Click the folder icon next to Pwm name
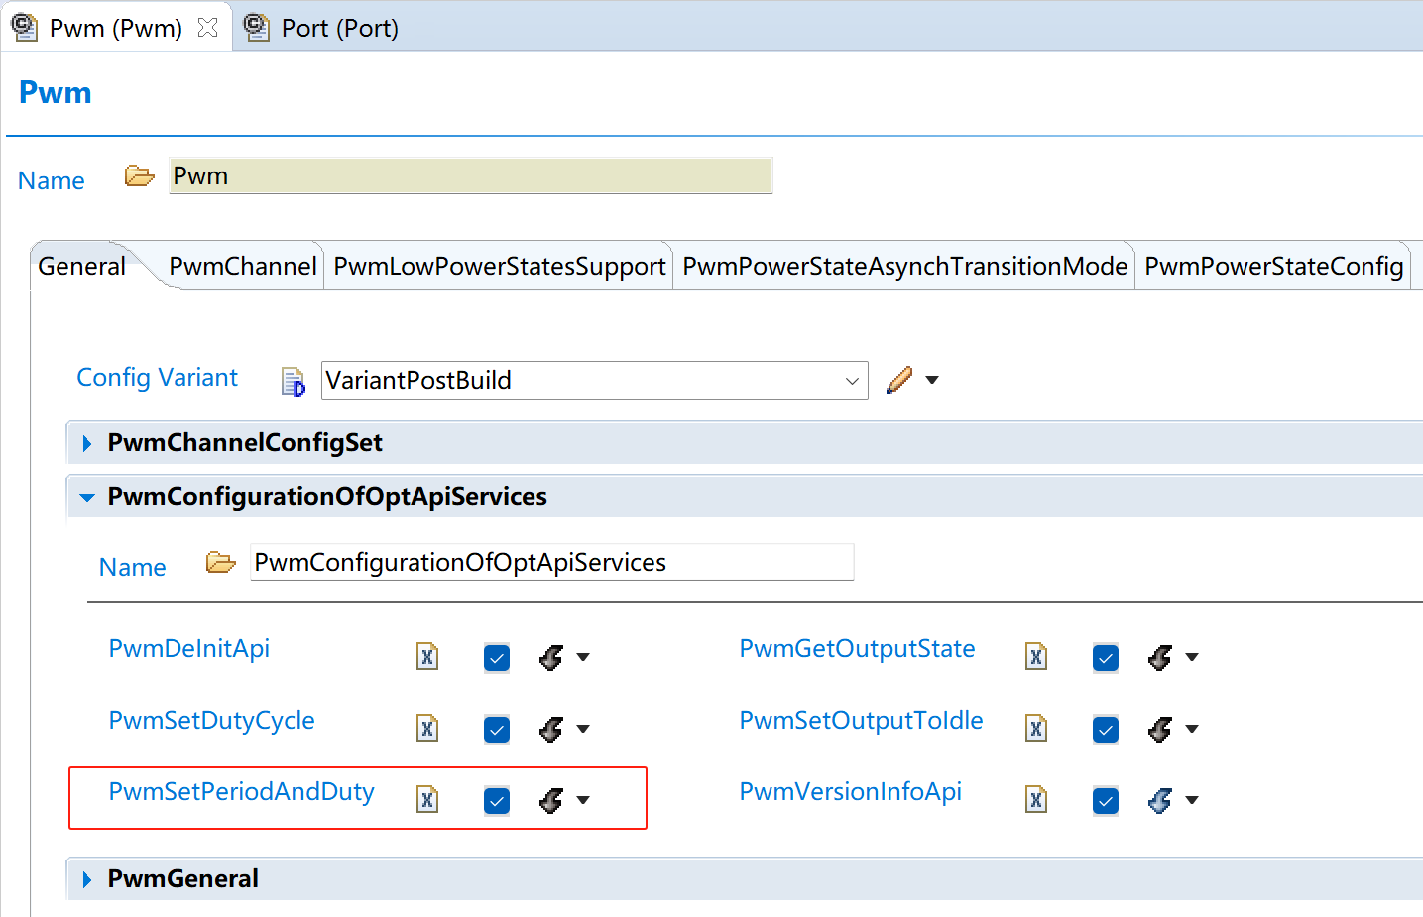1423x917 pixels. click(139, 176)
